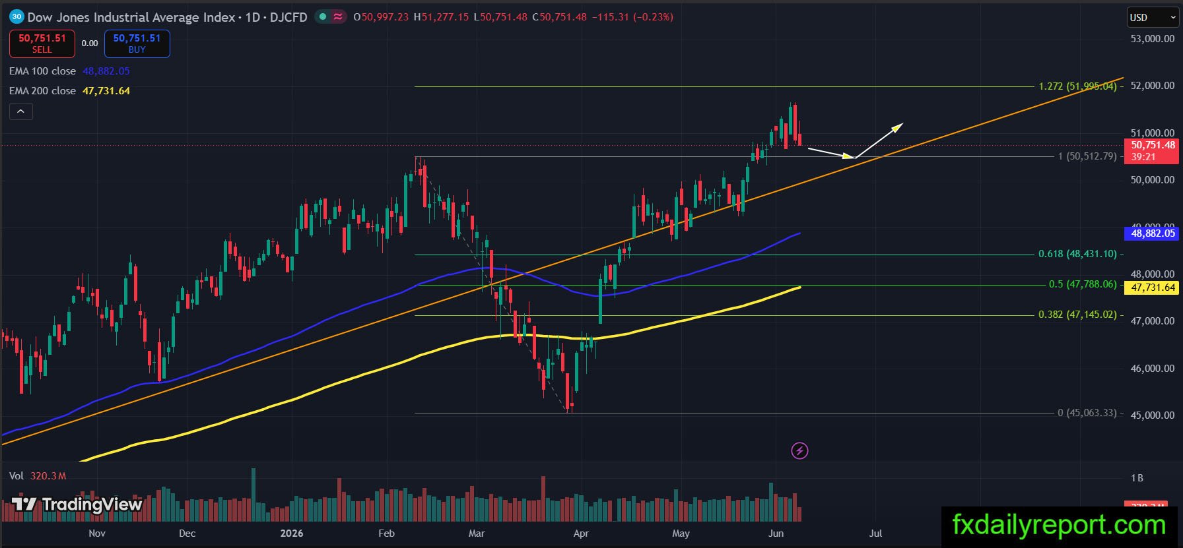Click the Dow Jones "30" symbol logo
1183x548 pixels.
coord(17,17)
